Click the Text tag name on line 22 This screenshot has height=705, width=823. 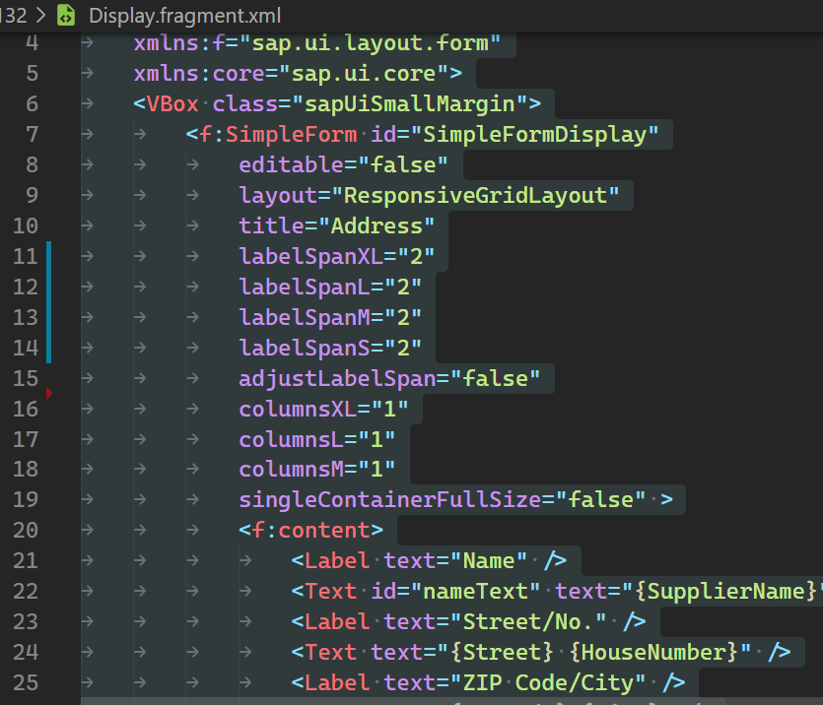330,591
